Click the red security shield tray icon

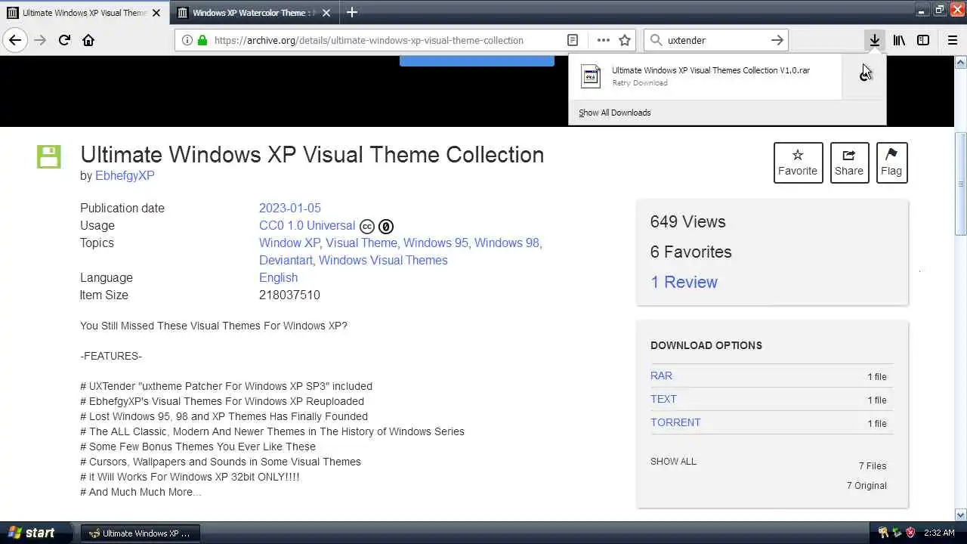point(910,533)
